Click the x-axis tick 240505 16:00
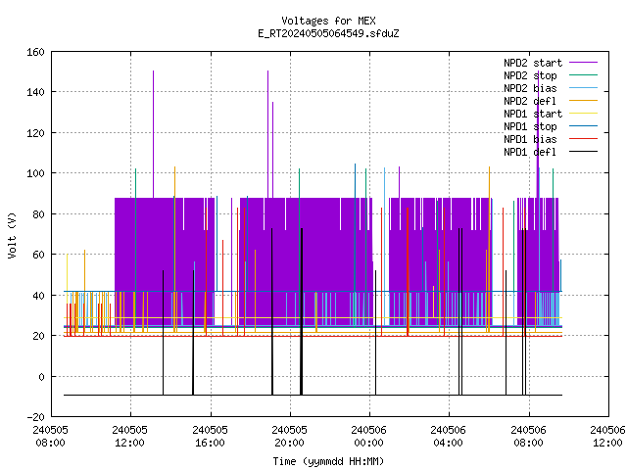 tap(210, 437)
